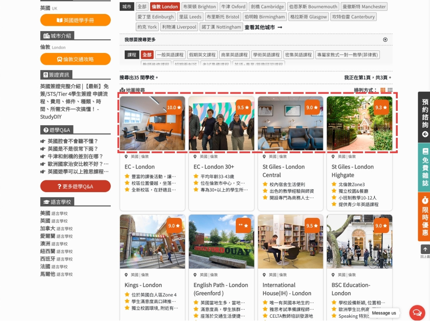
Task: Open 澳洲 語言學校 sidebar link
Action: click(x=54, y=244)
